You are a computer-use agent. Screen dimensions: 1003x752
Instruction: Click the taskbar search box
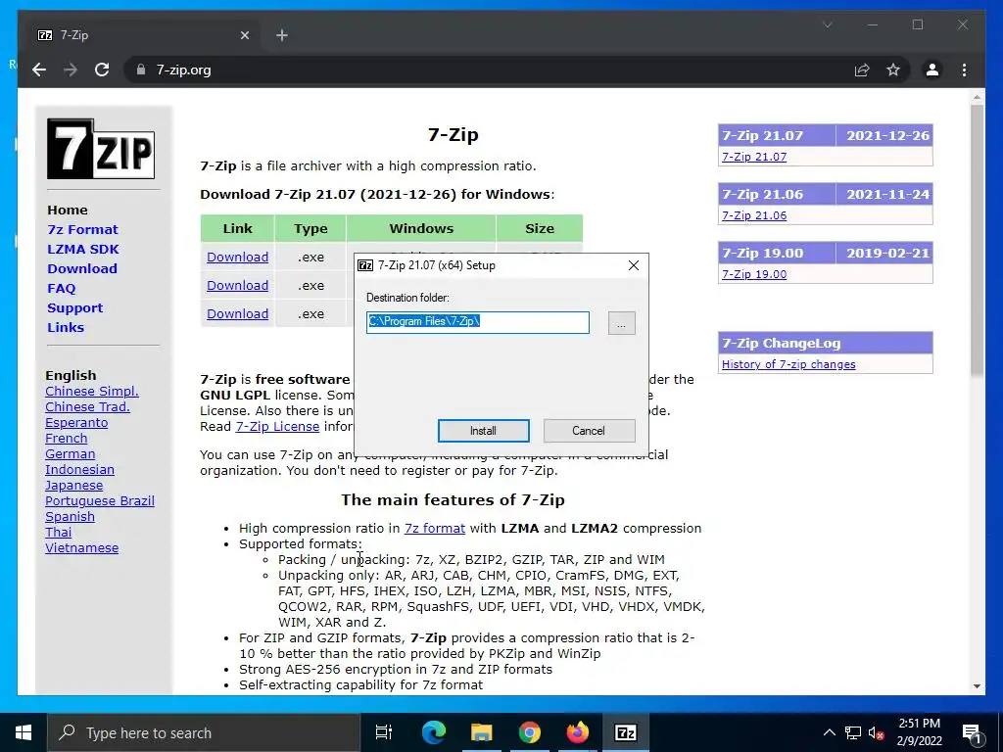click(x=204, y=732)
